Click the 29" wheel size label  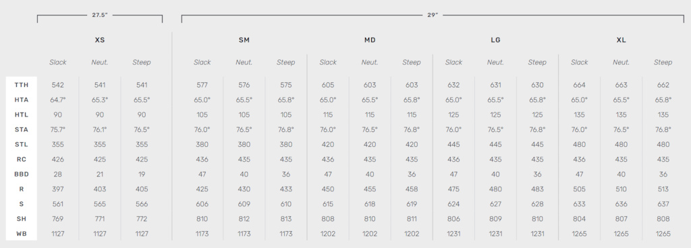click(433, 15)
